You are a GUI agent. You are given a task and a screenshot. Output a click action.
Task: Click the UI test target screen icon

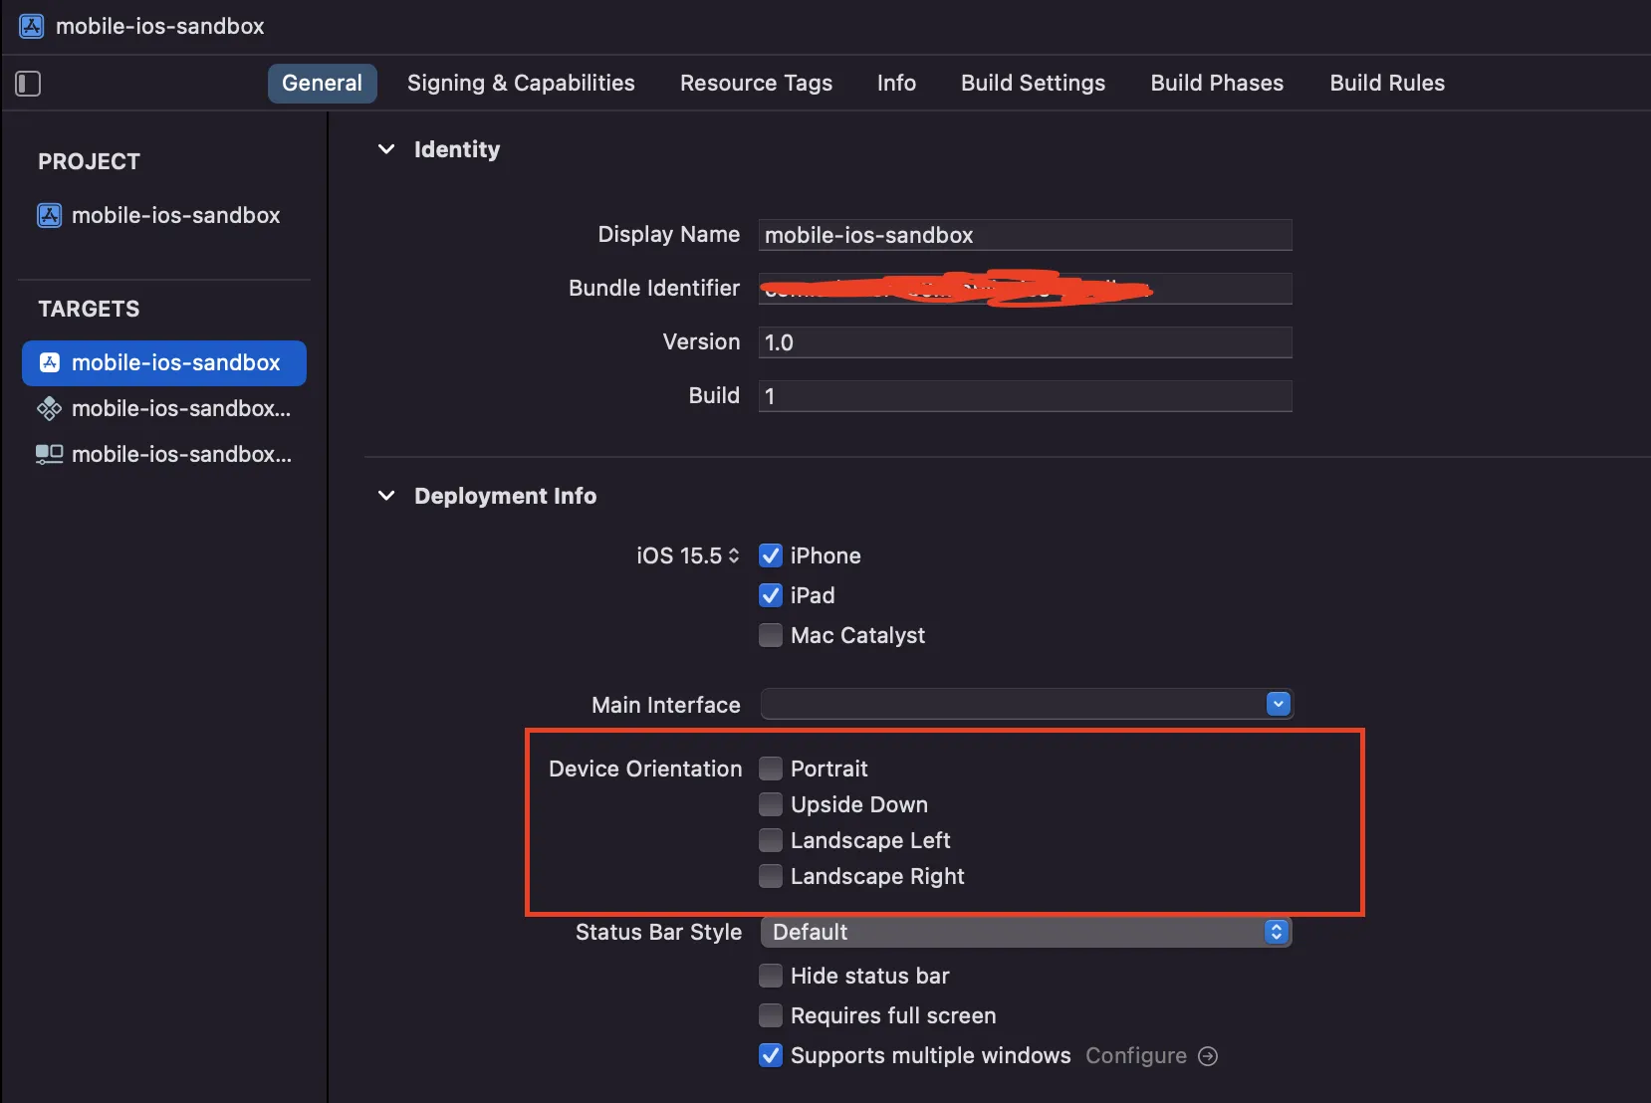coord(49,454)
